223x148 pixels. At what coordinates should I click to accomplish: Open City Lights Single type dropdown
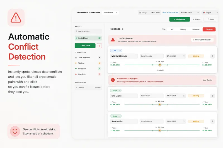(116, 91)
